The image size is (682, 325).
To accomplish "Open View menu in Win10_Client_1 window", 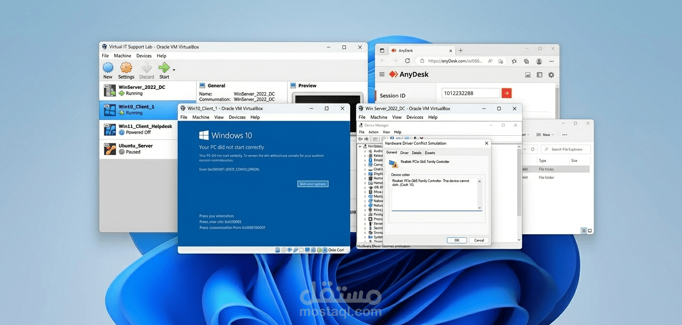I will (219, 117).
